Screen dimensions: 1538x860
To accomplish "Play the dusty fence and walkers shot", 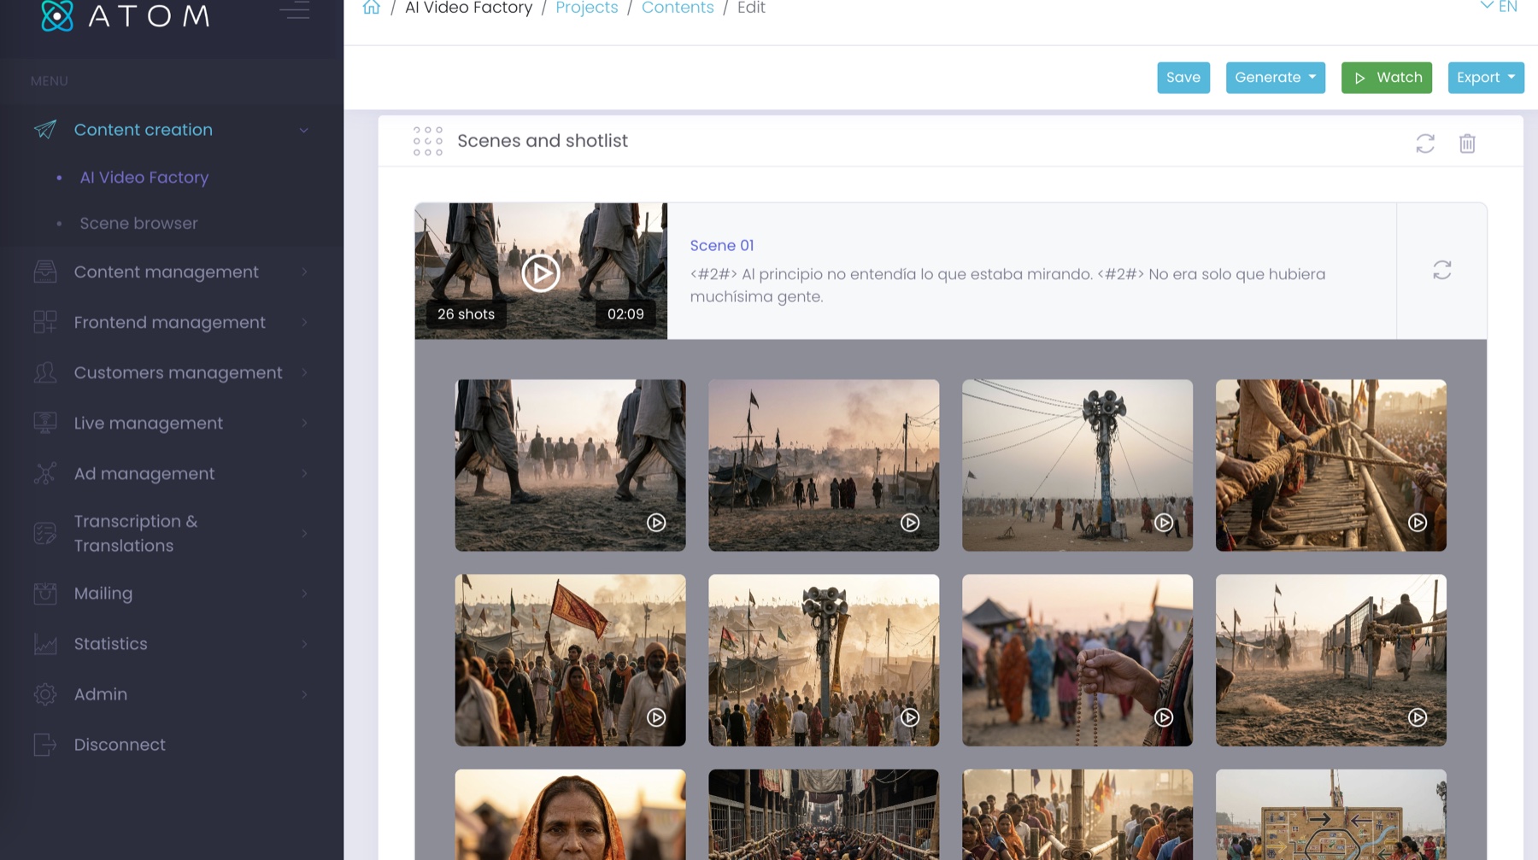I will click(1418, 717).
